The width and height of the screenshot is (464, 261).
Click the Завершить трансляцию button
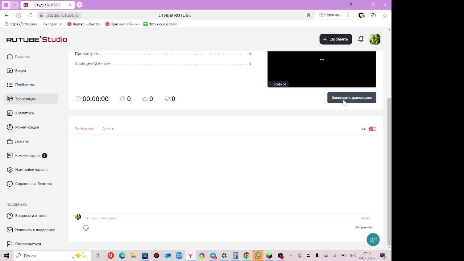(x=352, y=98)
